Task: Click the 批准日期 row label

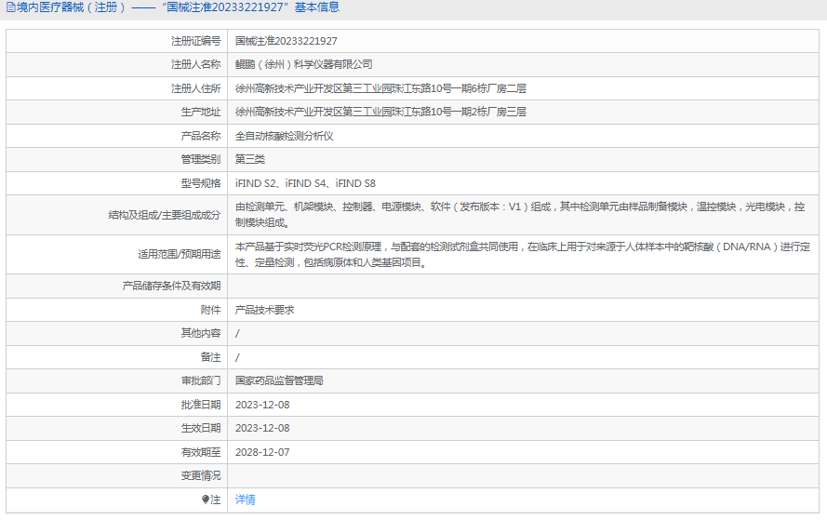Action: coord(201,405)
